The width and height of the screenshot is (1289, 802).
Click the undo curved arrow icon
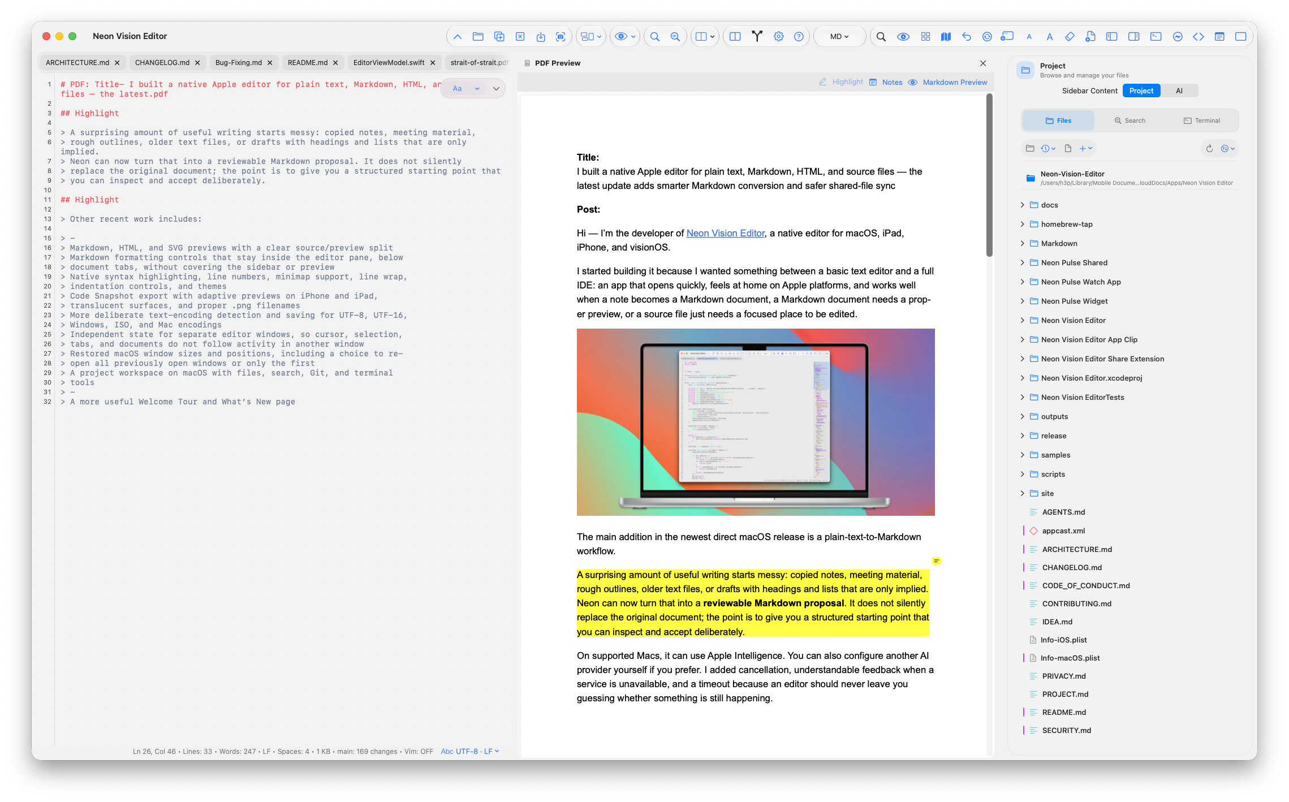coord(967,37)
